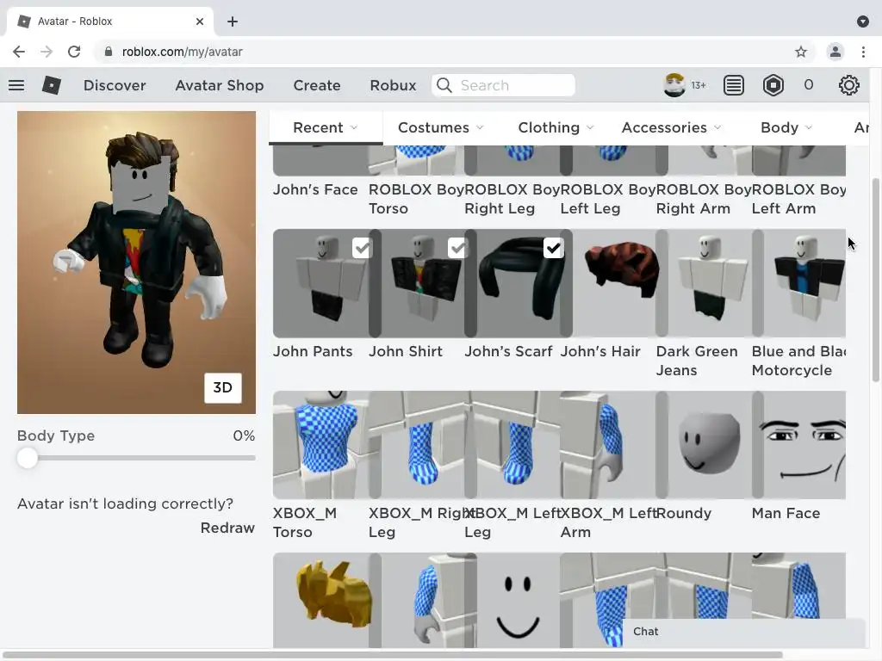Click the Redraw avatar link
Viewport: 882px width, 661px height.
pos(227,528)
